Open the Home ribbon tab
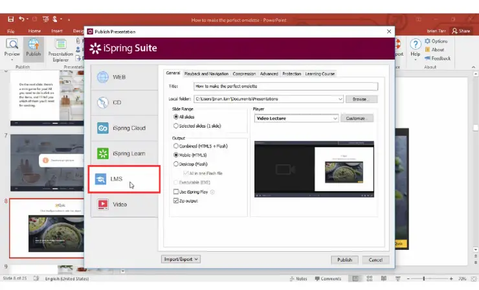The height and width of the screenshot is (290, 479). 34,31
